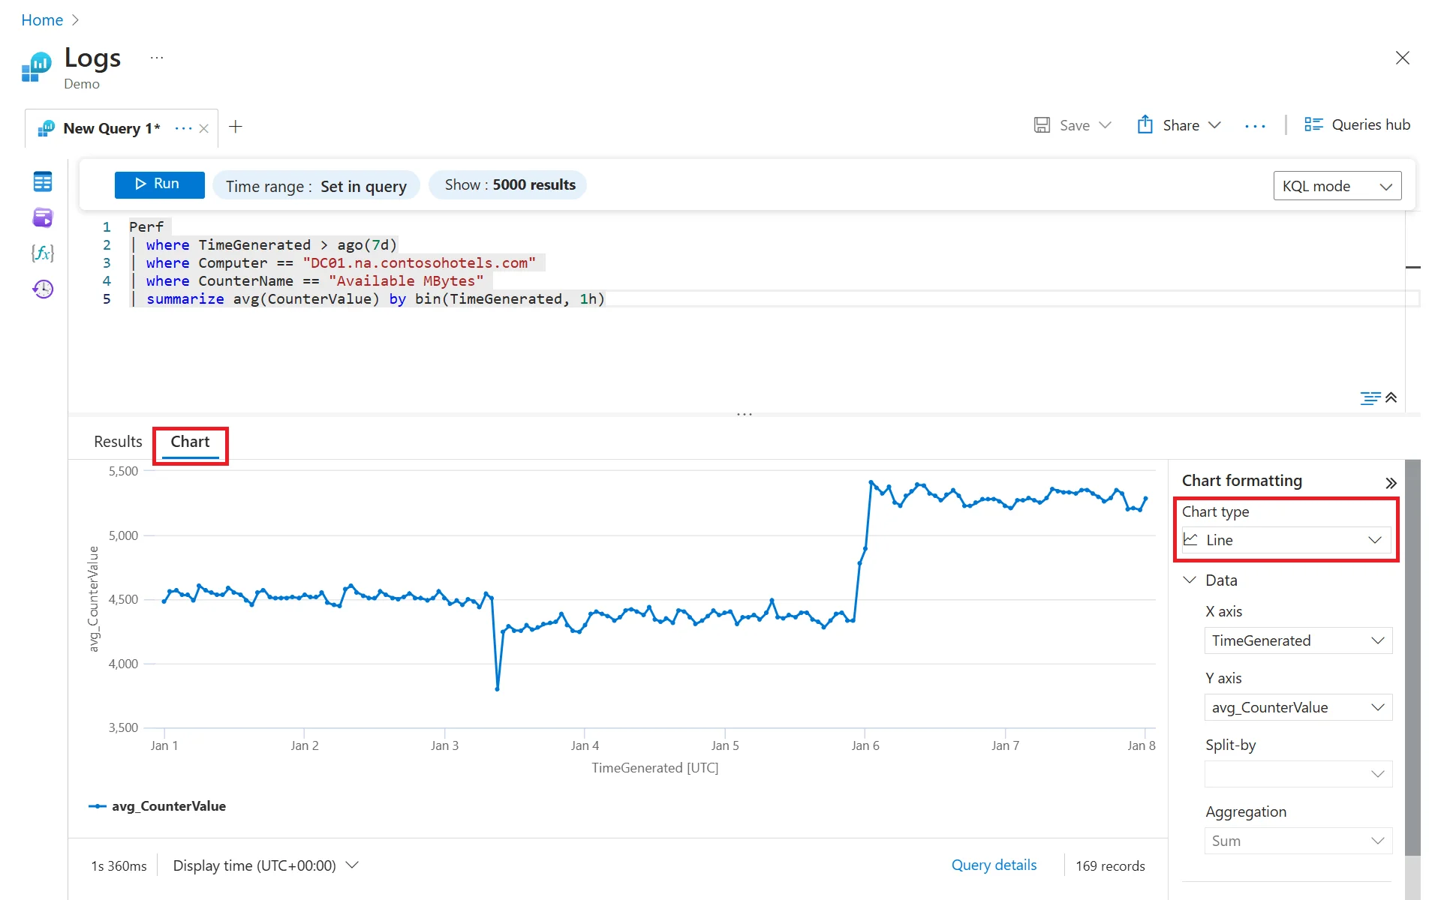The width and height of the screenshot is (1441, 900).
Task: Close the New Query 1 tab
Action: click(203, 128)
